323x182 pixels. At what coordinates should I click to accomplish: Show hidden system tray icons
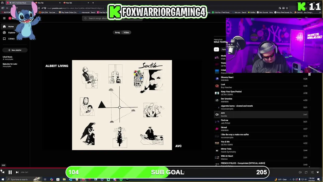click(x=290, y=179)
